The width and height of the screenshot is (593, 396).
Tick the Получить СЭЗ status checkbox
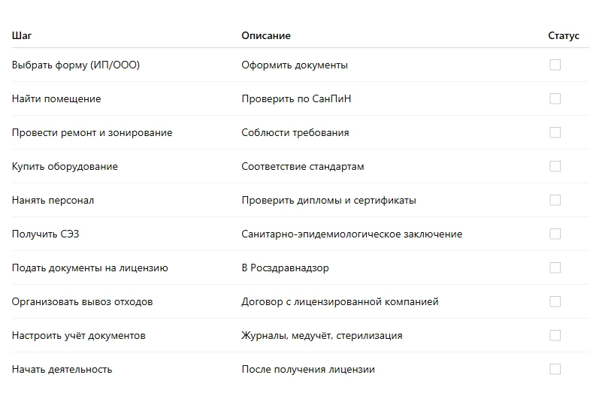click(x=555, y=234)
